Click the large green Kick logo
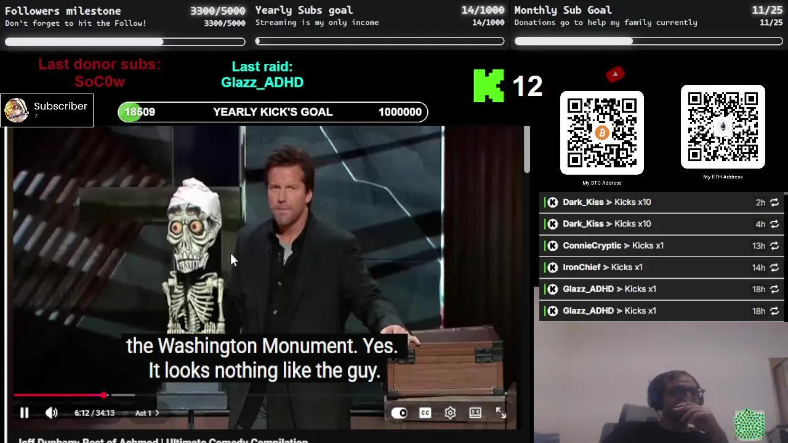 click(489, 86)
